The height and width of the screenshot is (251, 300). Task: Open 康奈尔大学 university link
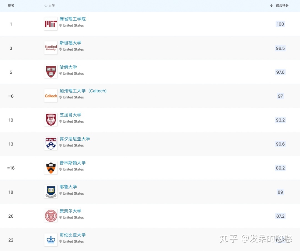70,211
